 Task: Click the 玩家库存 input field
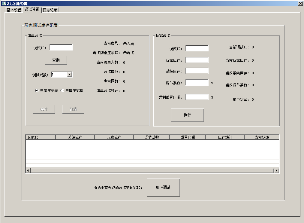(197, 60)
